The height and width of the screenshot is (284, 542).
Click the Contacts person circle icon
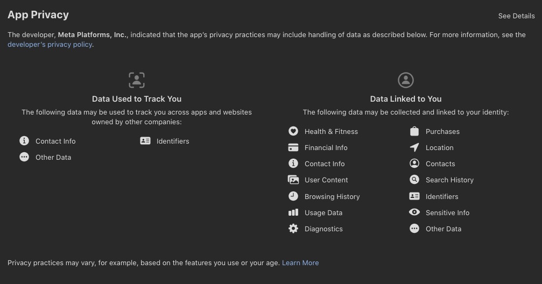point(414,163)
